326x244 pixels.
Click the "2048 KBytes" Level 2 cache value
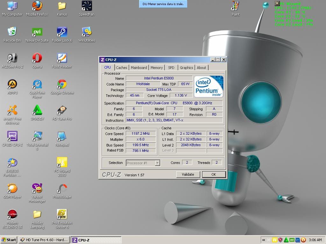coord(191,145)
